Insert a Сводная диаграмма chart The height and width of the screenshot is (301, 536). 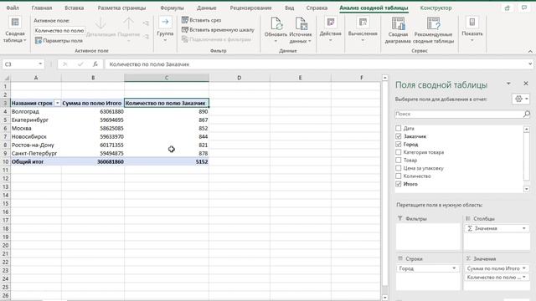pos(398,30)
